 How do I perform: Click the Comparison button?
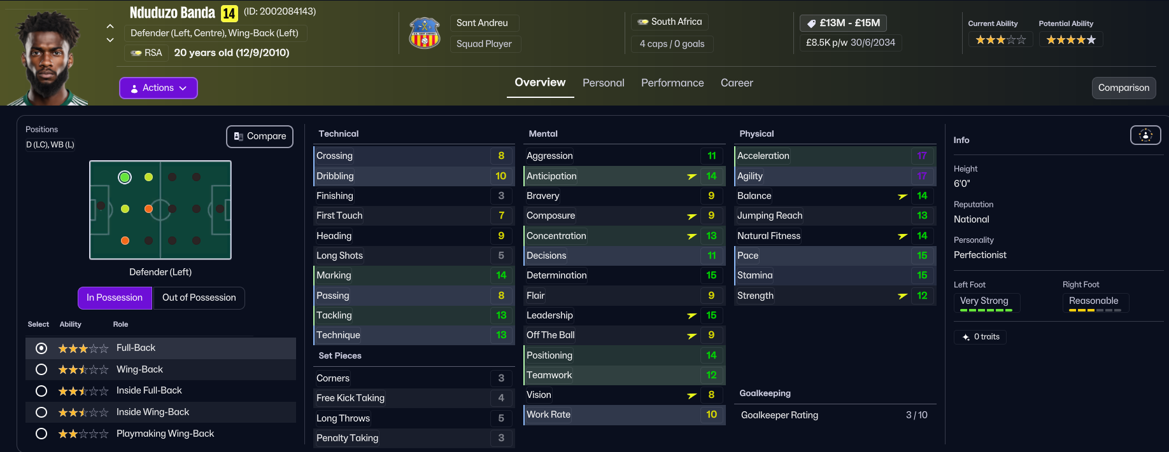click(1123, 88)
